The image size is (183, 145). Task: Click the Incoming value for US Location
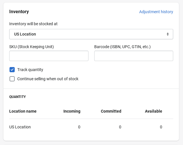79,127
